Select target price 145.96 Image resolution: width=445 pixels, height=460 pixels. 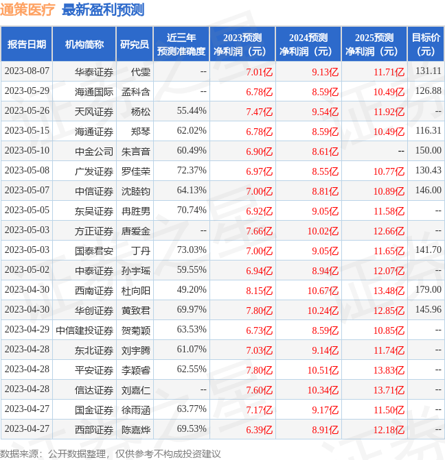point(429,309)
